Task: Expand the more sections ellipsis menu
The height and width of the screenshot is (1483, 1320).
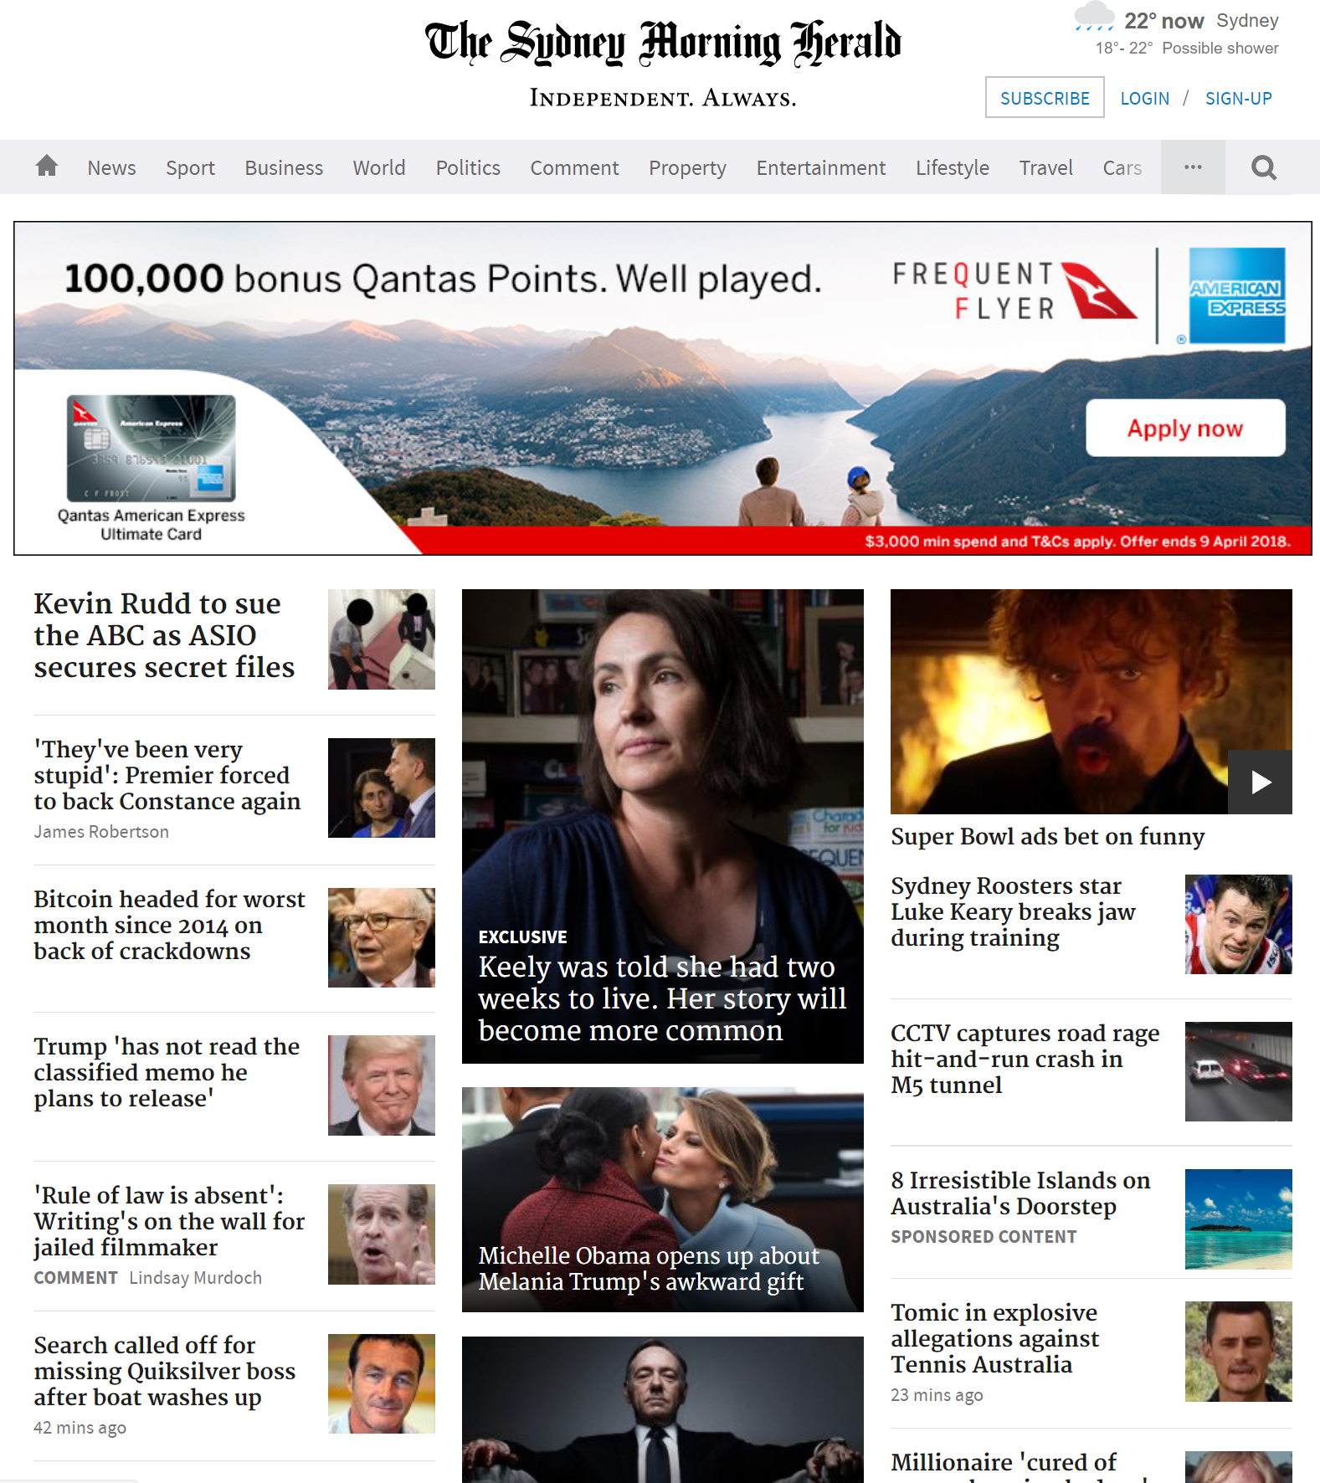Action: (x=1192, y=167)
